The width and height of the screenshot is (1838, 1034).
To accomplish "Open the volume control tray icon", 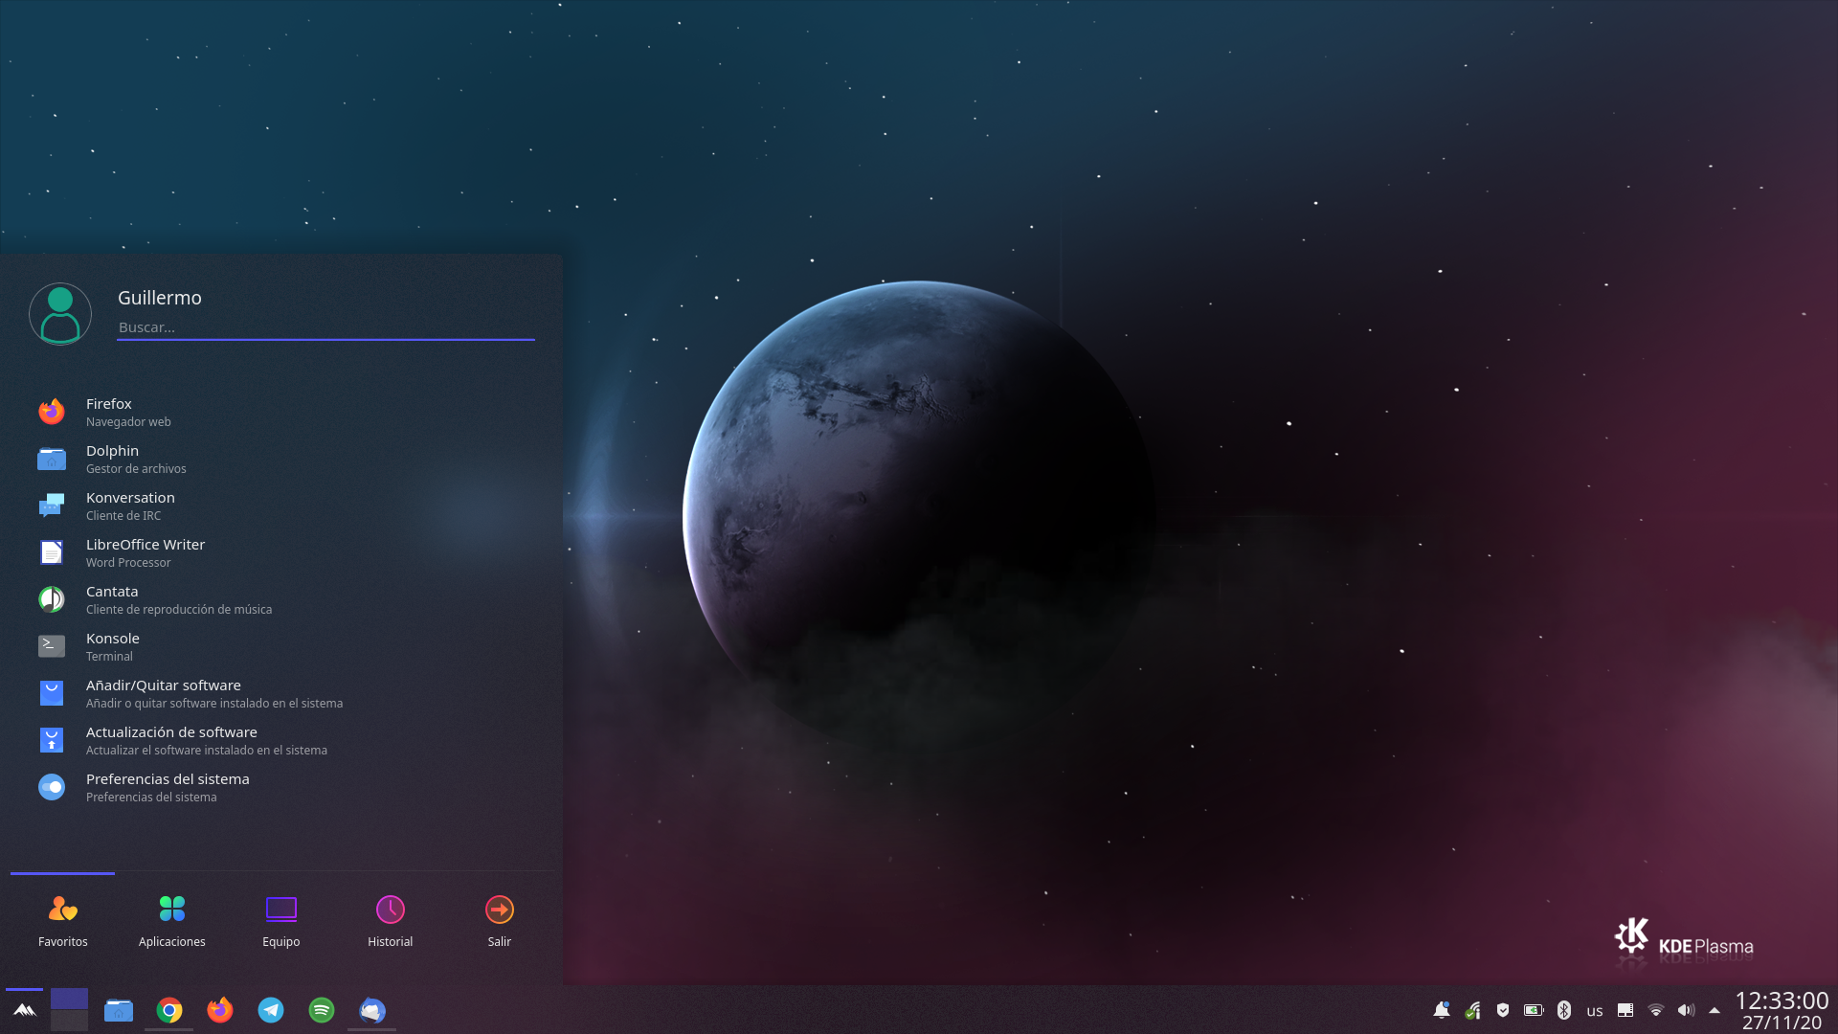I will 1686,1010.
